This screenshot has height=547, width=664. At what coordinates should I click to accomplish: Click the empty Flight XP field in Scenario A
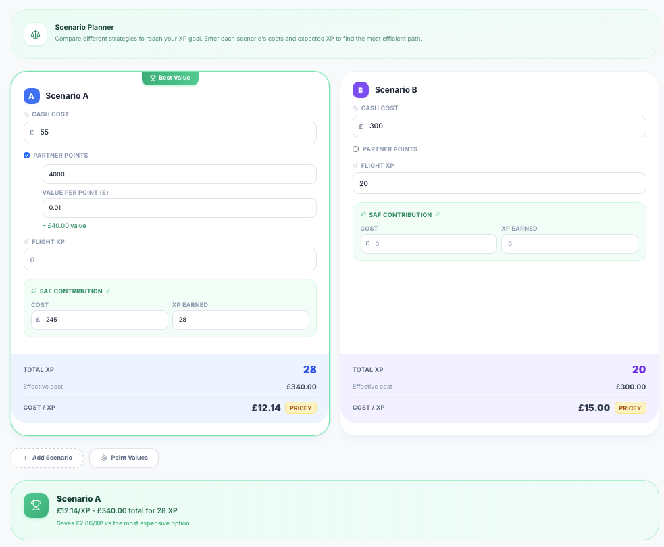[170, 260]
